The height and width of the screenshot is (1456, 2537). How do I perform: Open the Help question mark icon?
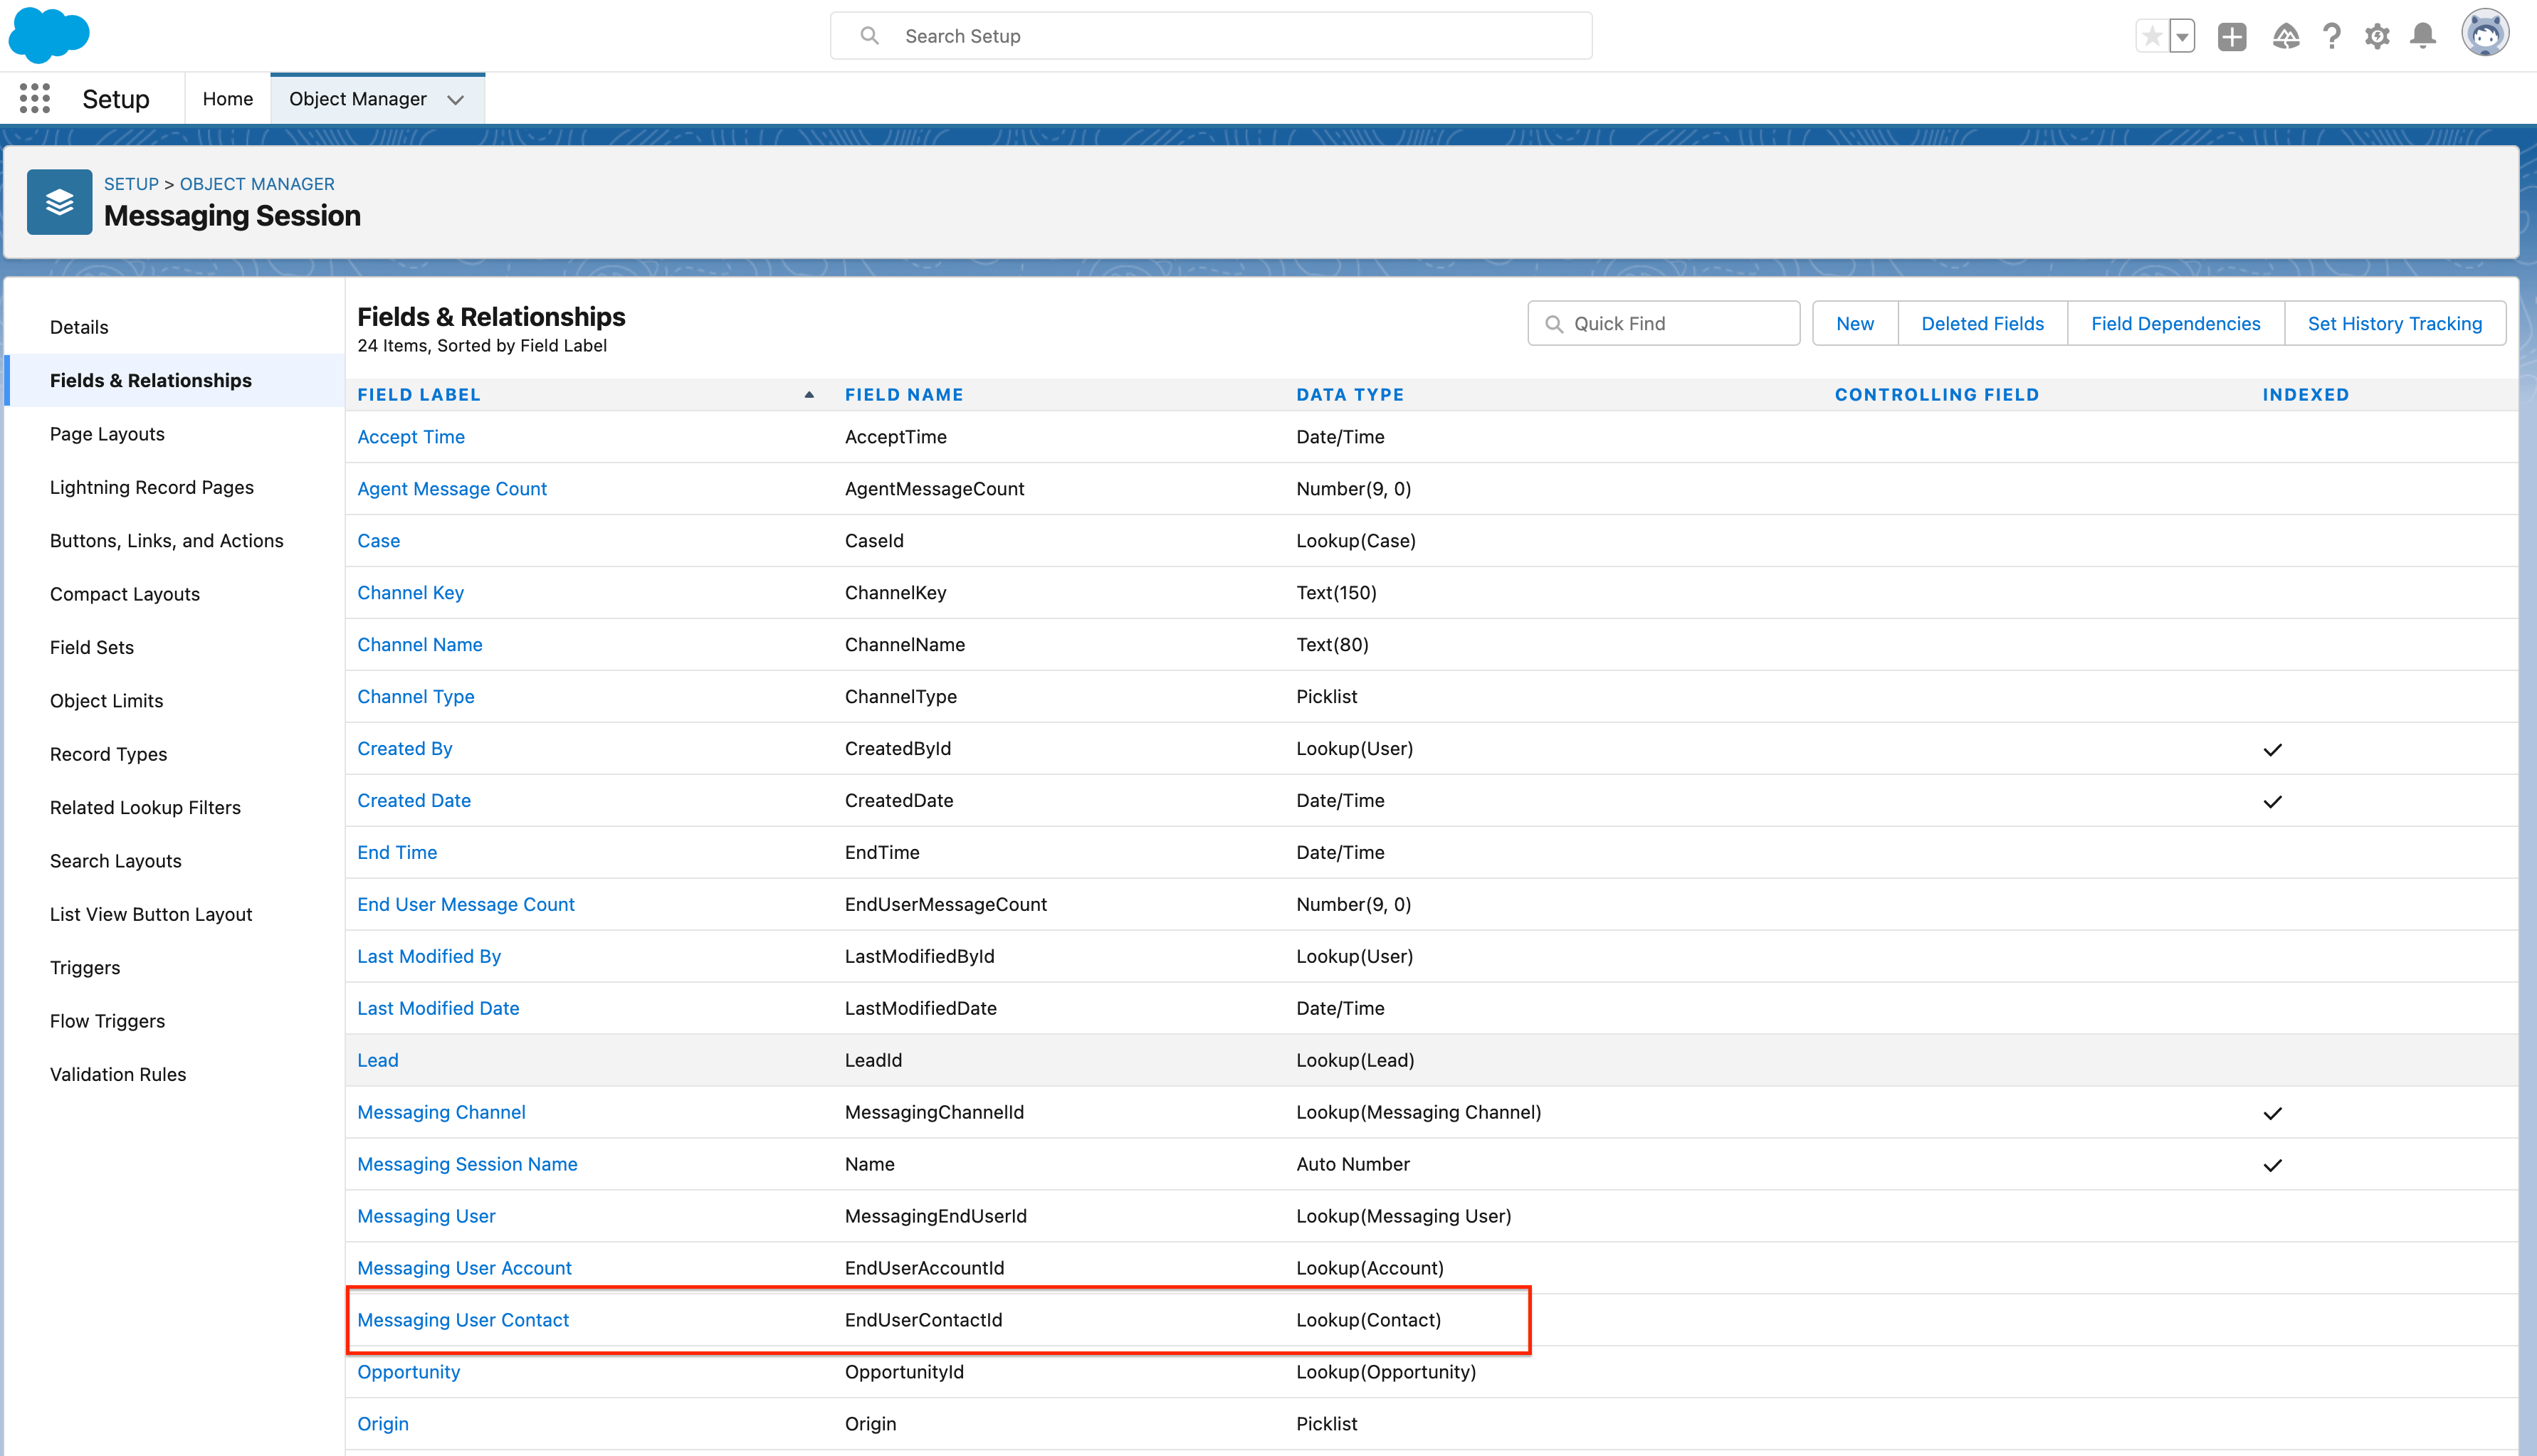[2332, 36]
